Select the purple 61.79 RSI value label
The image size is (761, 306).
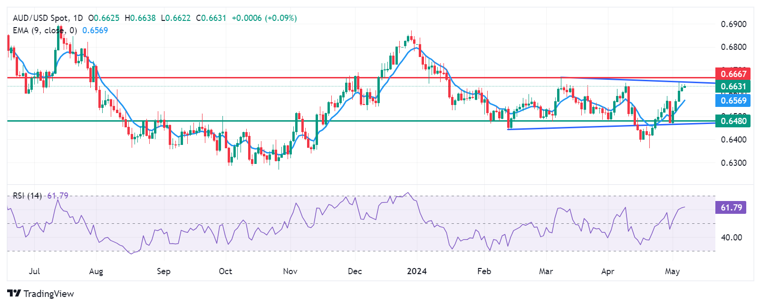[x=731, y=208]
